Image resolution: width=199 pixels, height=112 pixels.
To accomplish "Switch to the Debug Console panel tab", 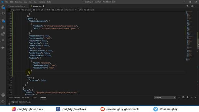I will click(x=14, y=97).
